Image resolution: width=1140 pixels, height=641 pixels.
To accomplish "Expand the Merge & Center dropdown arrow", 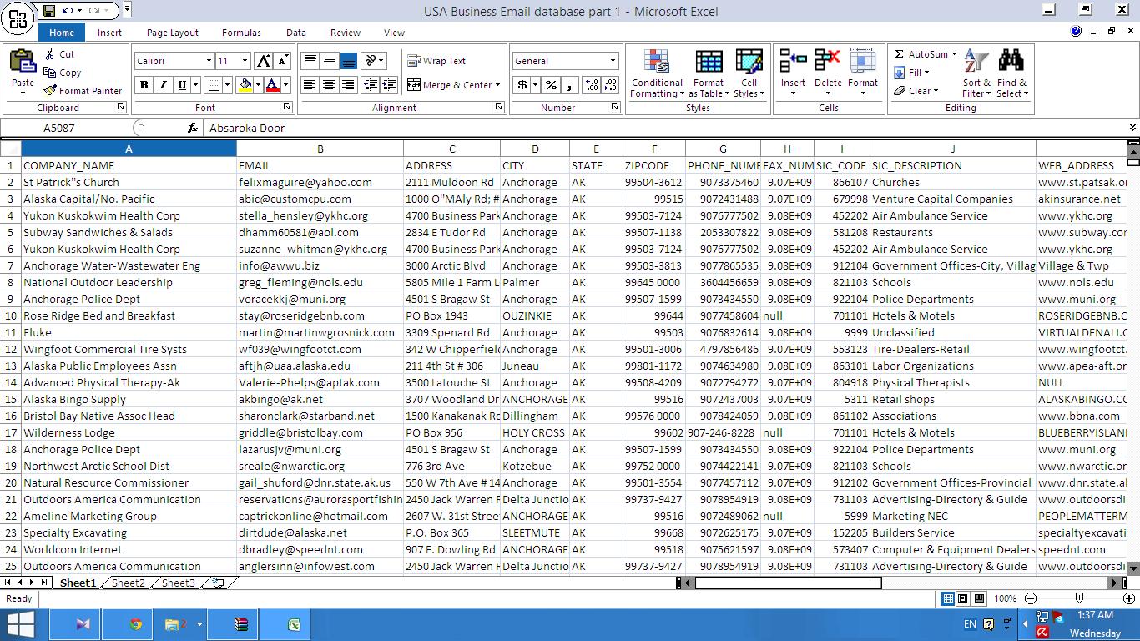I will [x=497, y=85].
